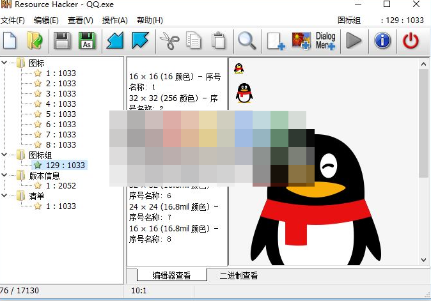The height and width of the screenshot is (301, 431).
Task: Collapse the 图标 folder node
Action: 4,63
